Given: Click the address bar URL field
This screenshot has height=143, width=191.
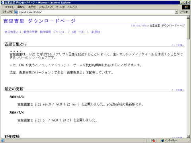Looking at the screenshot, I should click(96, 12).
